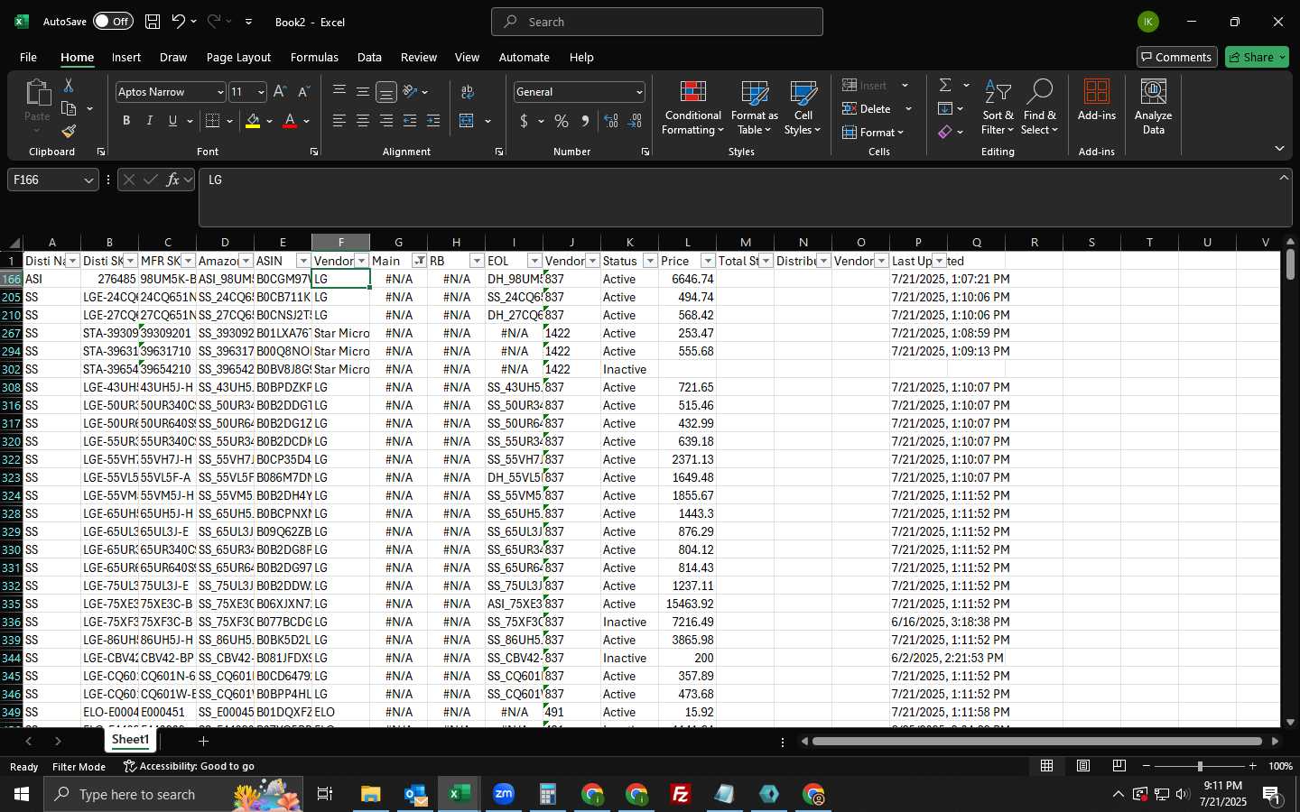
Task: Open filter dropdown for ASIN column
Action: 303,261
